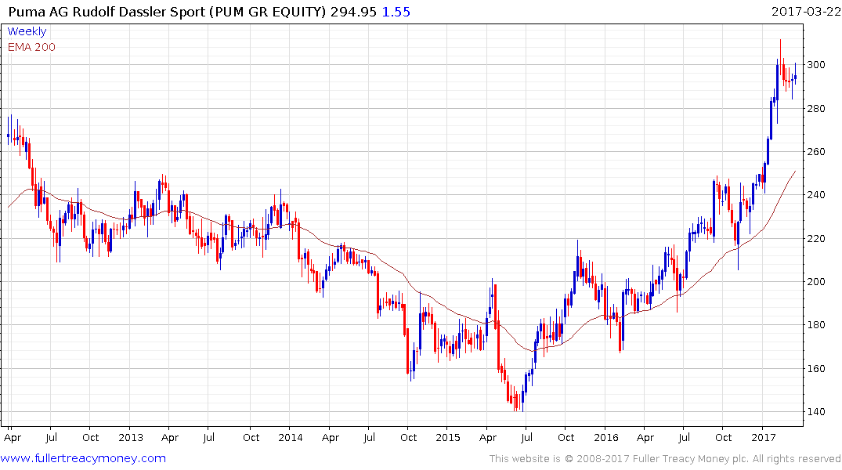Screen dimensions: 842x470
Task: Click the 2017 year axis label
Action: (x=763, y=437)
